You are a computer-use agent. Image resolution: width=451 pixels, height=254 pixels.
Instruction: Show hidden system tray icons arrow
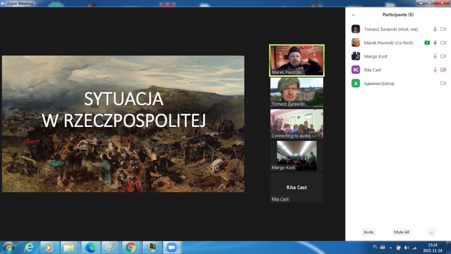pyautogui.click(x=390, y=247)
